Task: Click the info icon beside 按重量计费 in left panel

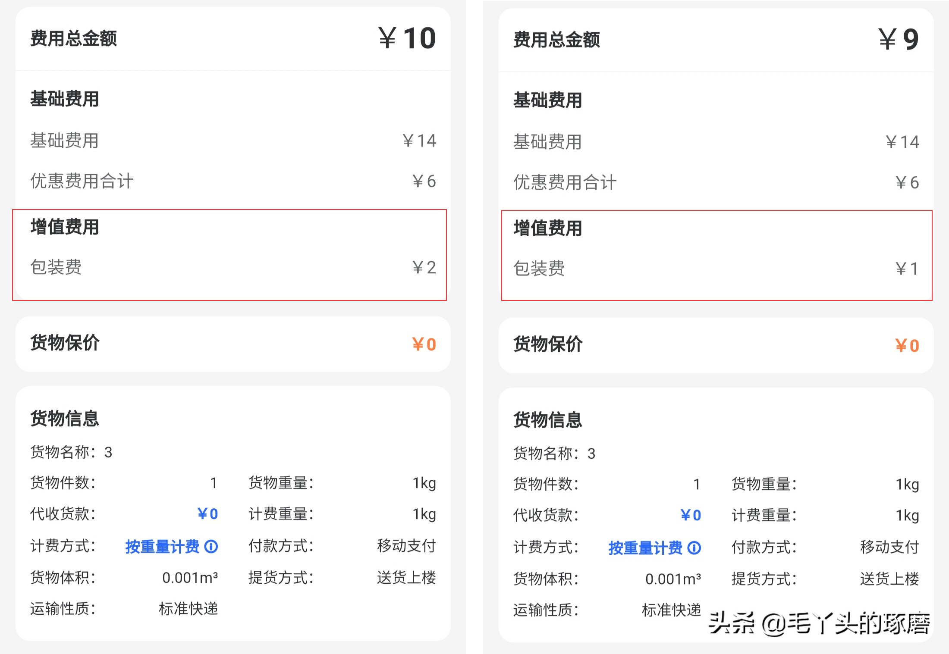Action: pyautogui.click(x=211, y=547)
